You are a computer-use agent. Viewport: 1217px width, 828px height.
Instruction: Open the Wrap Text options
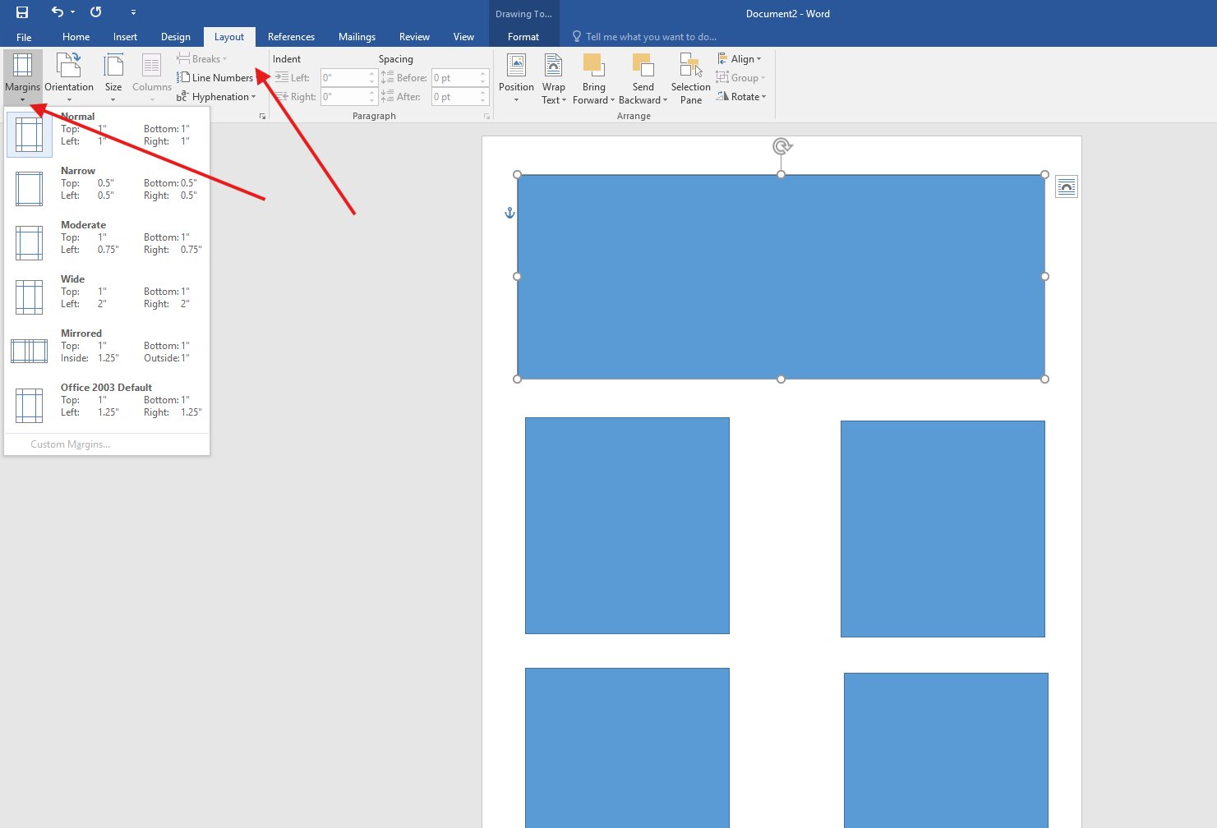coord(554,77)
